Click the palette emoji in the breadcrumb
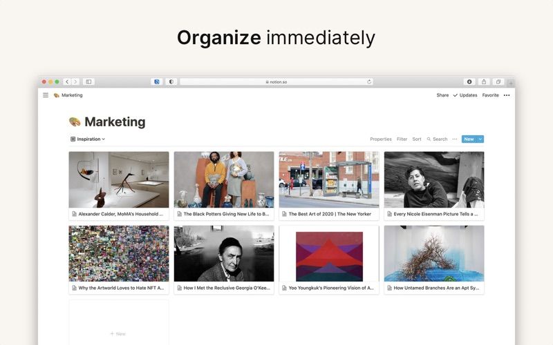Image resolution: width=553 pixels, height=345 pixels. (57, 95)
